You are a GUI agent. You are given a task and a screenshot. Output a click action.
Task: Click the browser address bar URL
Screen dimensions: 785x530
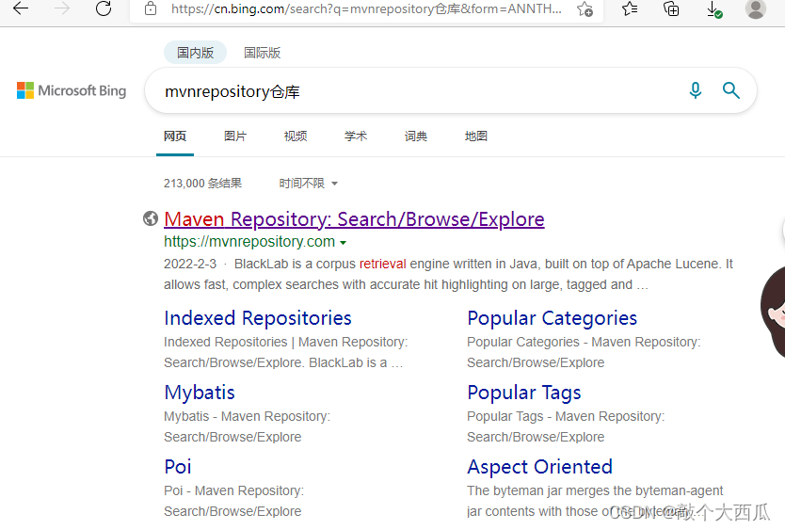coord(366,9)
